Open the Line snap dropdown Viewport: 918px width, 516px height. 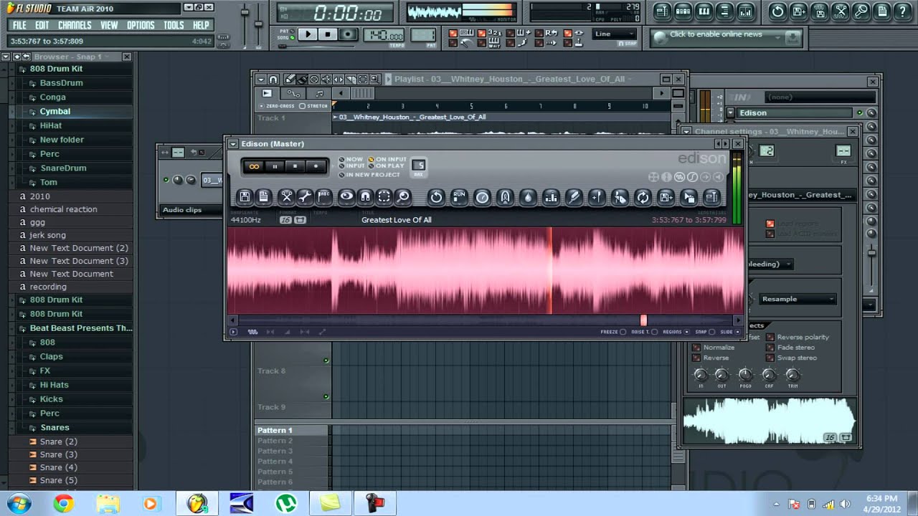click(615, 34)
